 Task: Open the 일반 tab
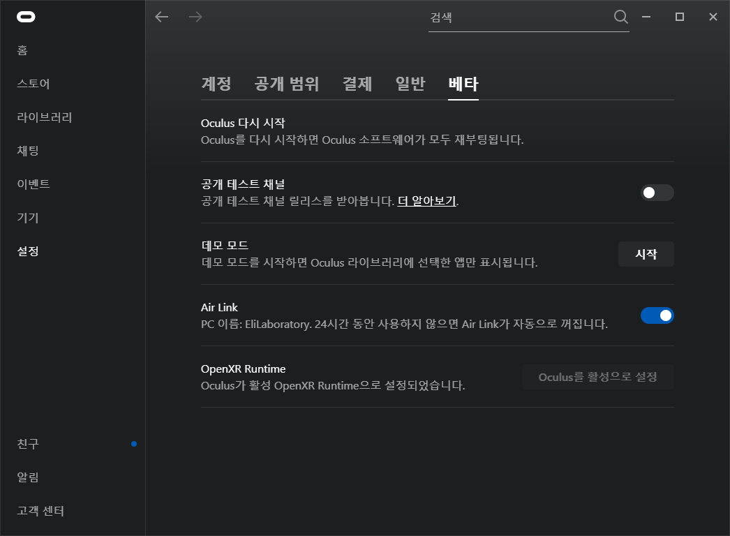click(410, 84)
